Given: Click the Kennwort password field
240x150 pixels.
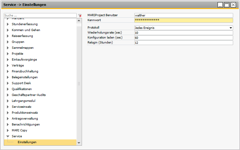Looking at the screenshot, I should coord(183,20).
